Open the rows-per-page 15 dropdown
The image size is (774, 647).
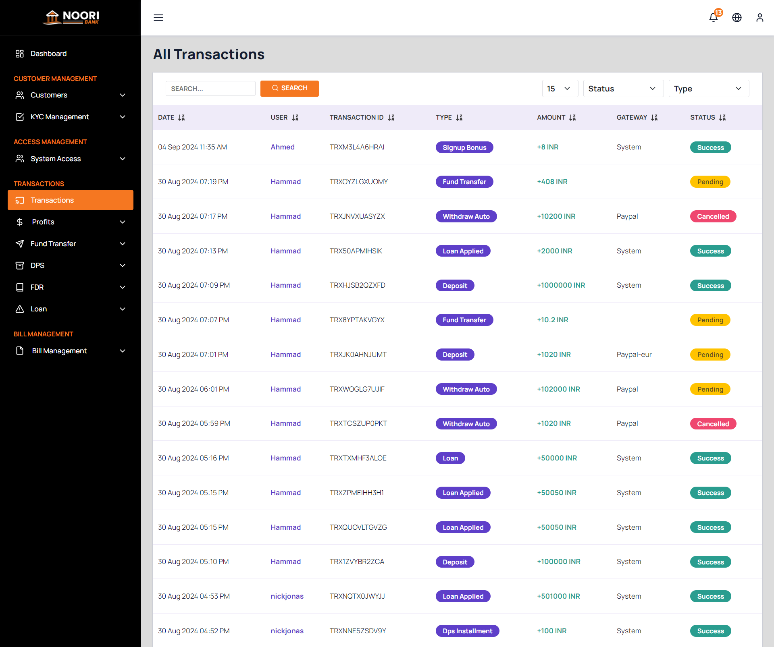point(560,89)
